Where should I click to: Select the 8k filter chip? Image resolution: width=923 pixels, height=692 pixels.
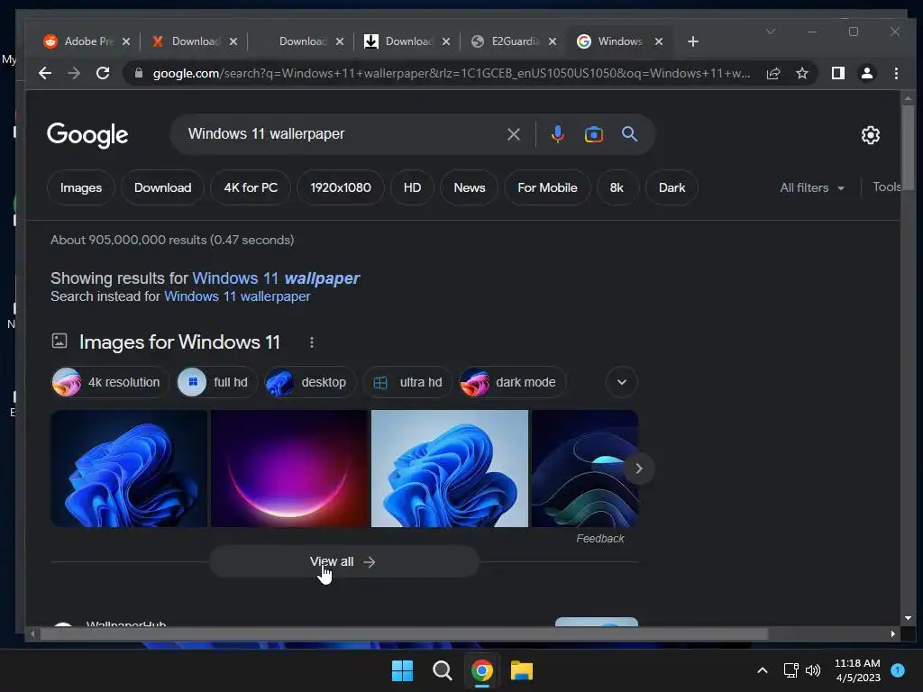click(x=617, y=187)
